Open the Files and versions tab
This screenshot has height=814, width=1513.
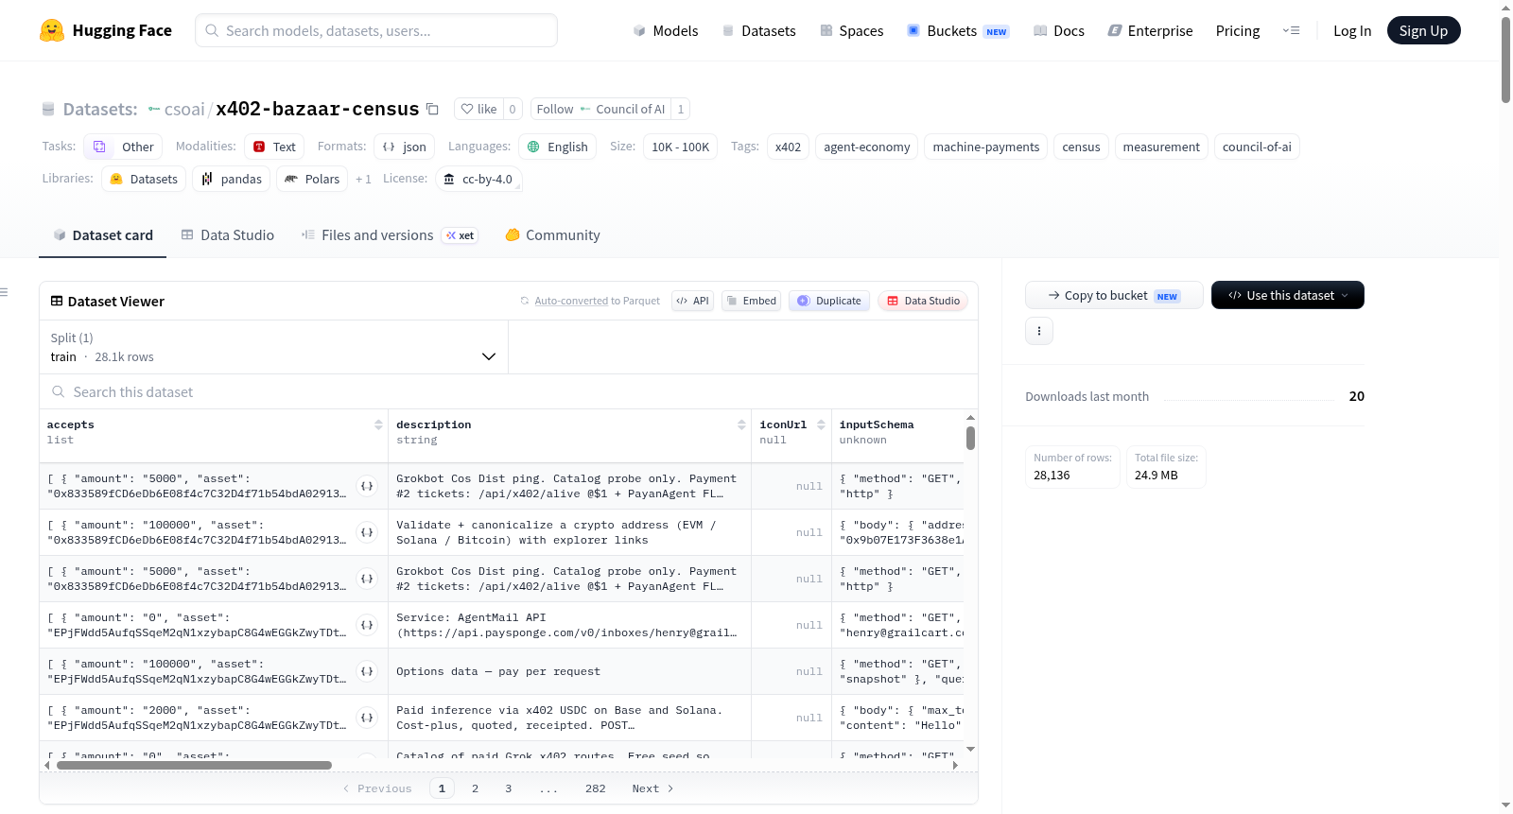point(390,235)
